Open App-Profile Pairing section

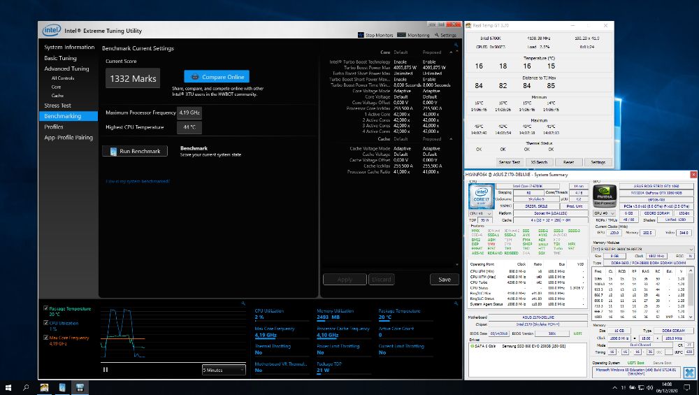(x=69, y=137)
